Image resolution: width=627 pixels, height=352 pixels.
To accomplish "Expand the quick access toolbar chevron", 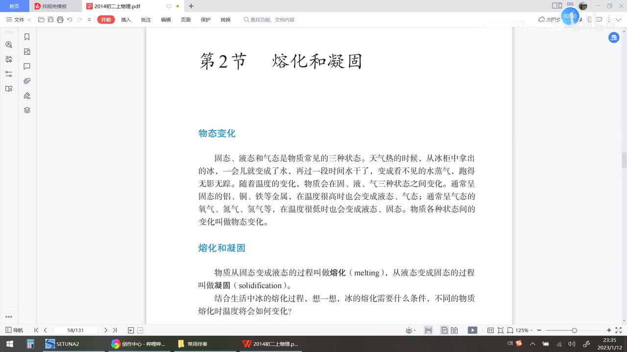I will [89, 20].
